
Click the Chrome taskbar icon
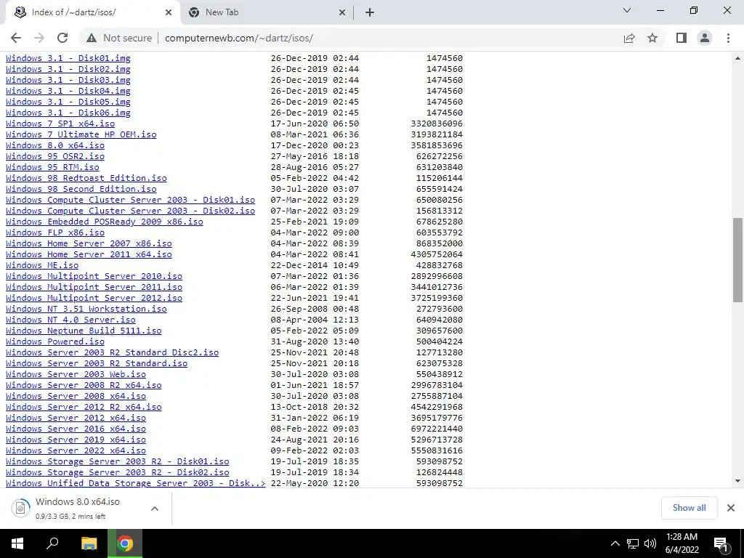coord(125,543)
